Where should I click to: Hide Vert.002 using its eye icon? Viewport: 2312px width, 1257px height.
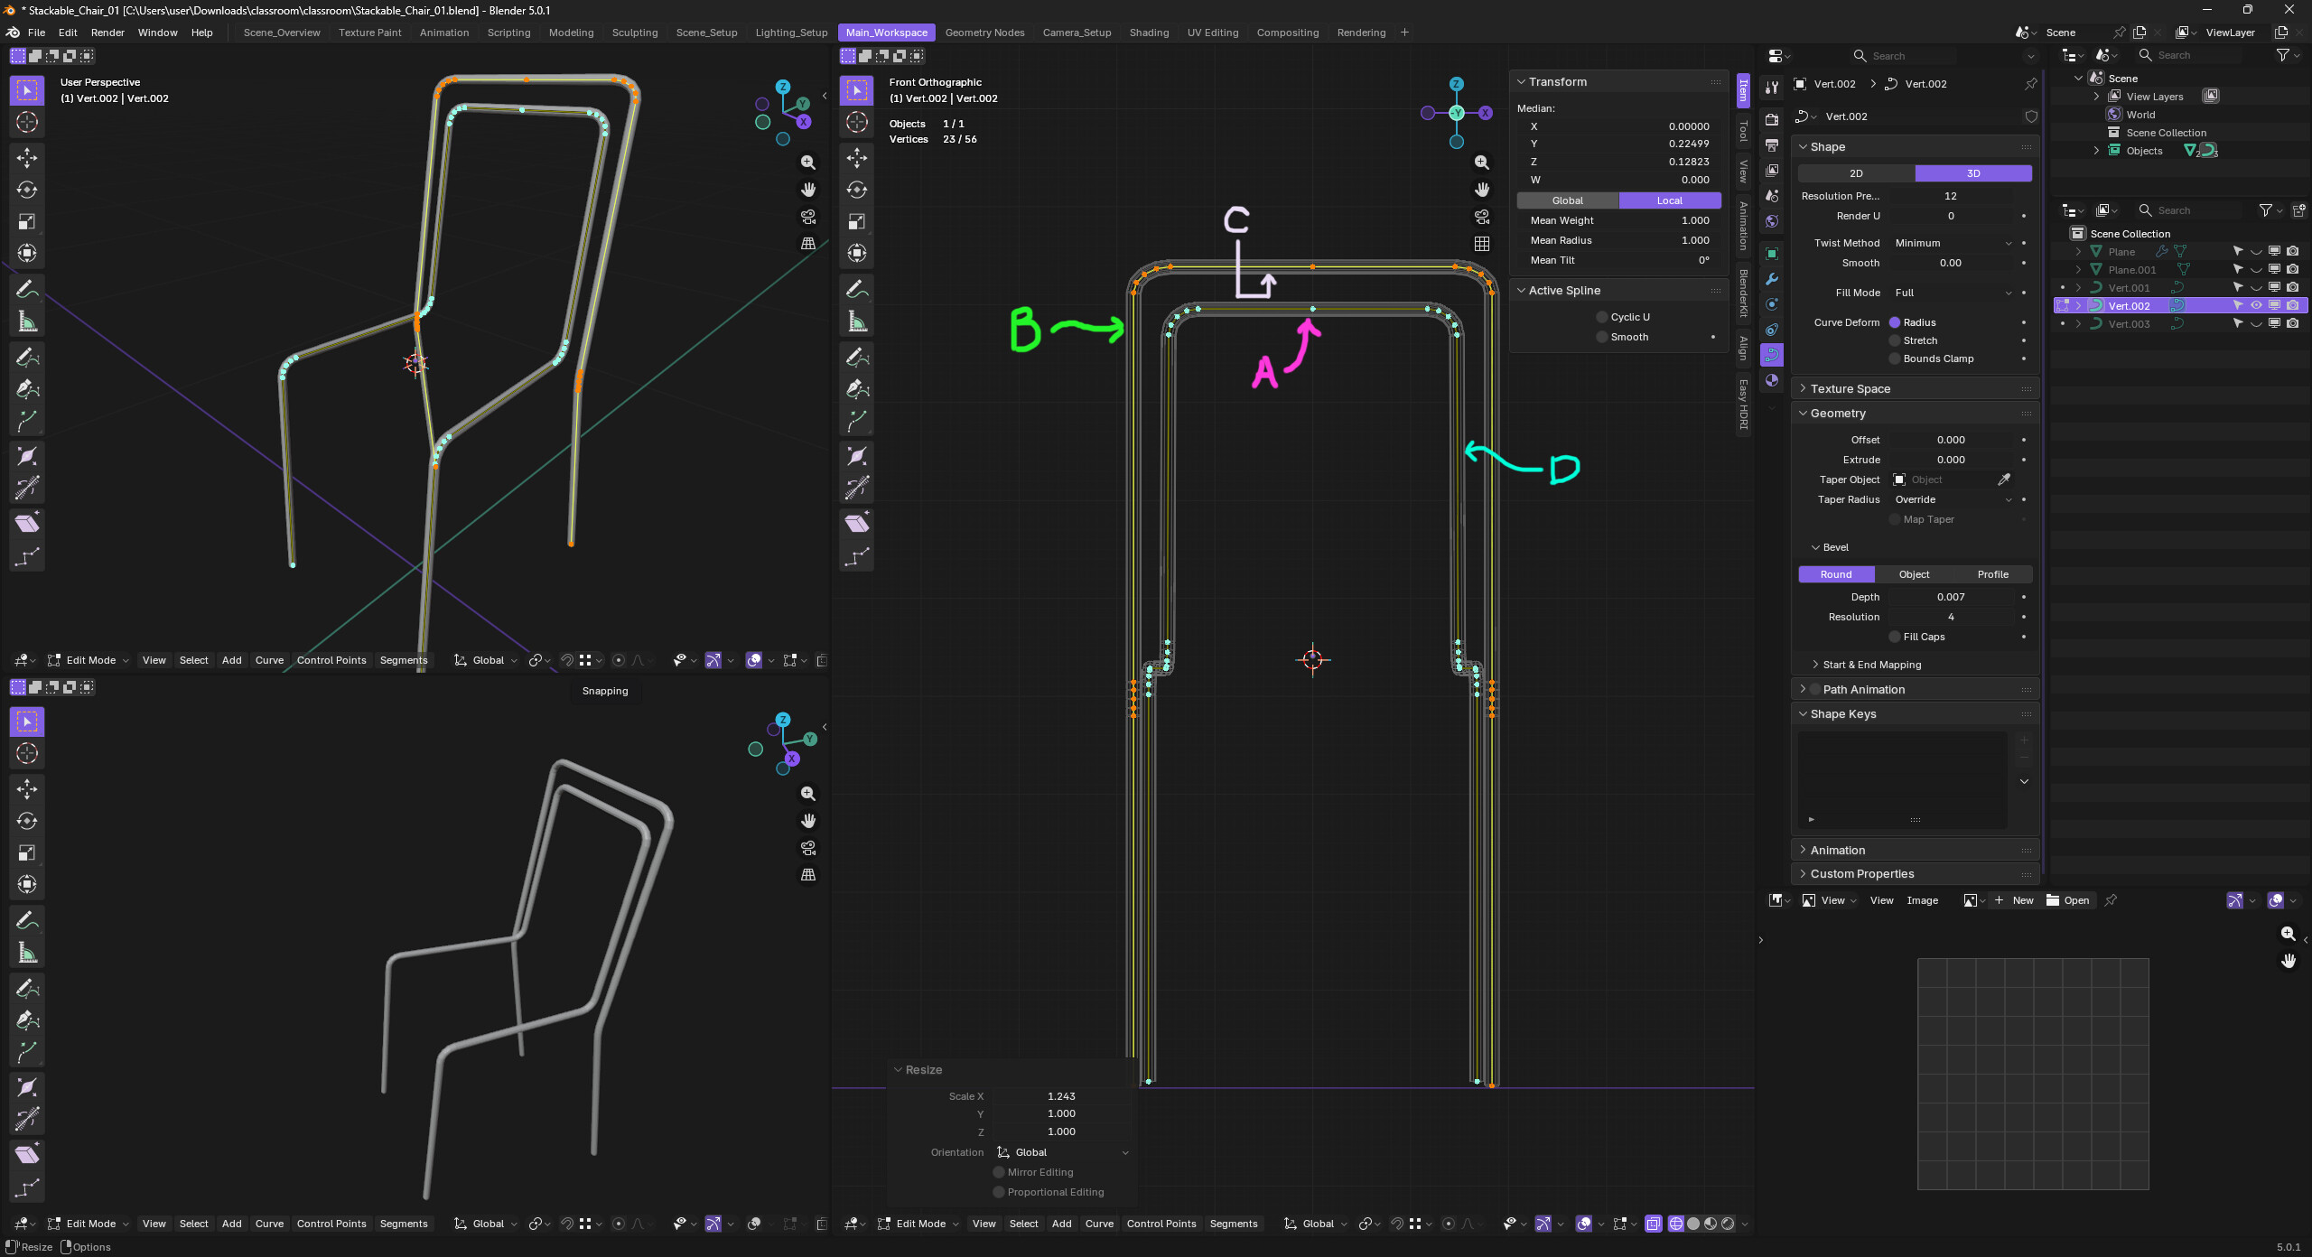[2256, 305]
